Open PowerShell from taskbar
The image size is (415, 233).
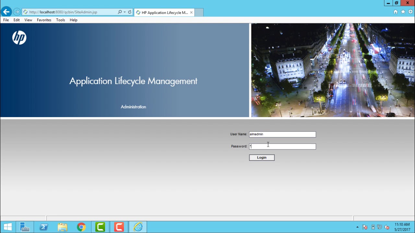[x=44, y=227]
